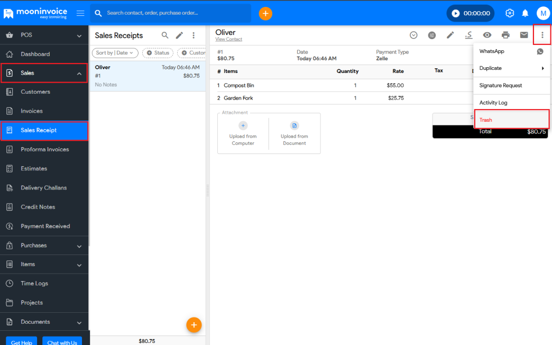Viewport: 552px width, 345px height.
Task: Open Credit Notes in sidebar
Action: (x=44, y=207)
